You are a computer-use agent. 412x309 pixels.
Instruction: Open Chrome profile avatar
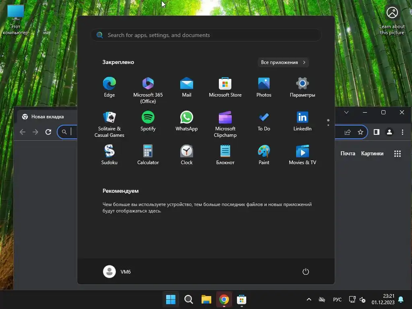coord(389,132)
